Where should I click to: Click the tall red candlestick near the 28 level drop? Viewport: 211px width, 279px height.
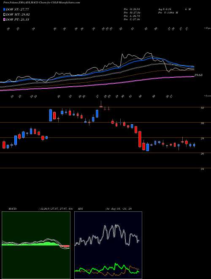pos(140,139)
